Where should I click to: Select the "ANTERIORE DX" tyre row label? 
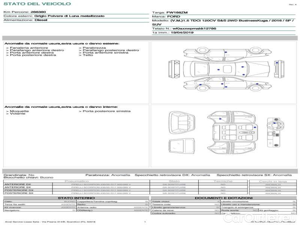(x=18, y=184)
